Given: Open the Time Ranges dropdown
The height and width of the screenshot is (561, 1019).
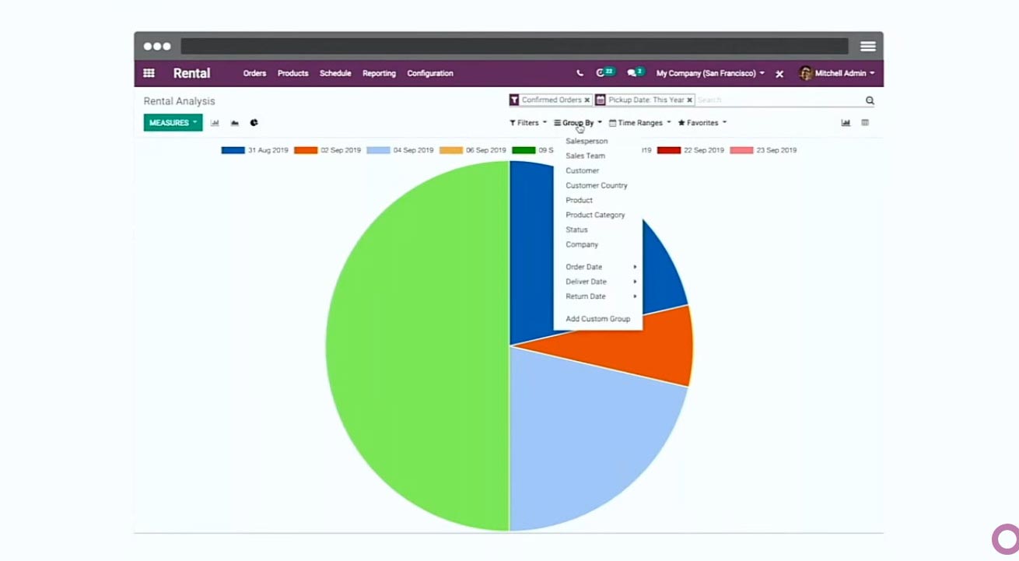Looking at the screenshot, I should click(639, 123).
